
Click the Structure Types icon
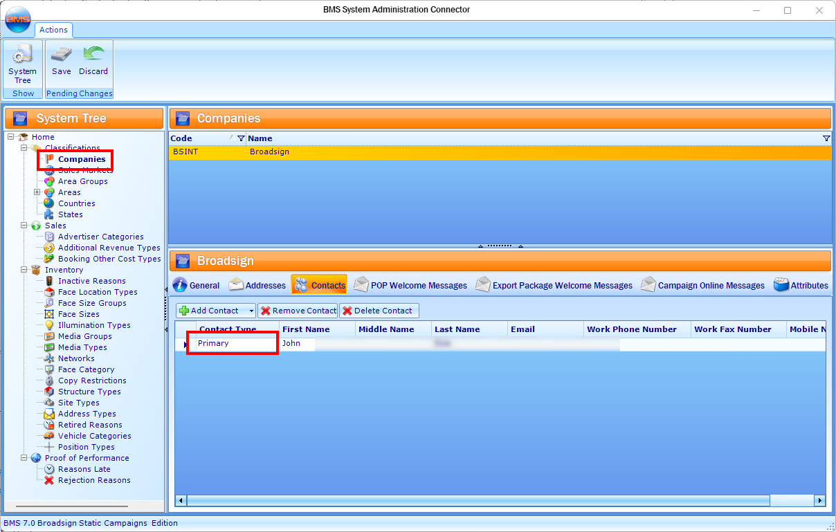coord(49,392)
